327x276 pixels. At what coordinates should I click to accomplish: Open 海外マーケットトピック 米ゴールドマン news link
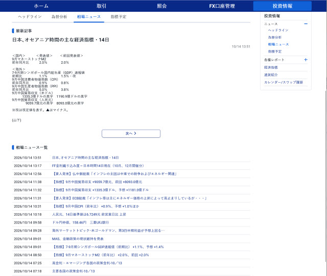(108, 231)
